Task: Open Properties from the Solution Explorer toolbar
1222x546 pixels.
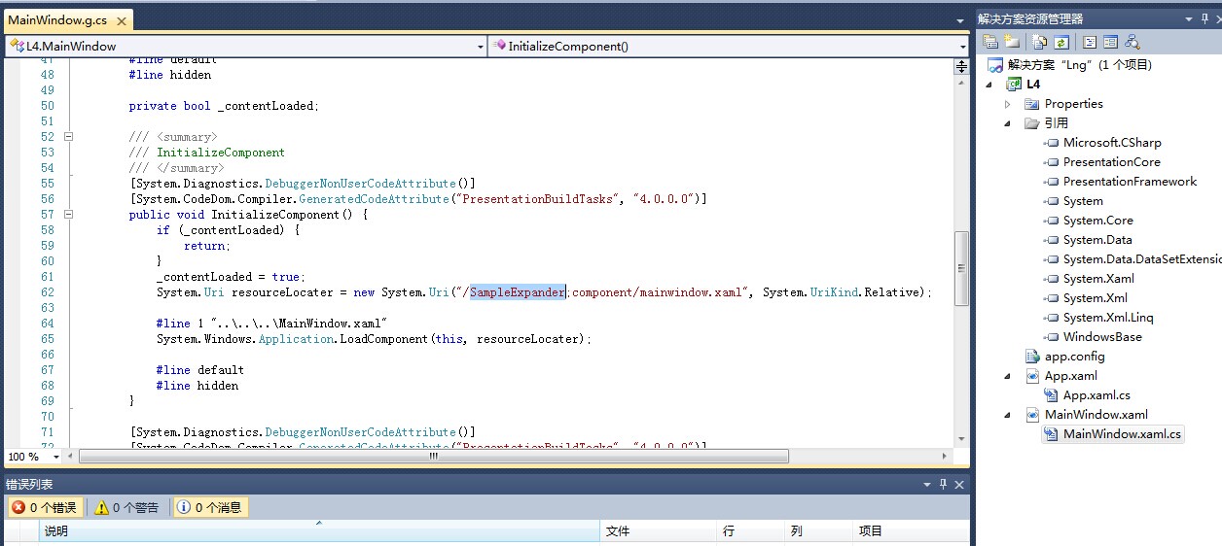Action: [991, 42]
